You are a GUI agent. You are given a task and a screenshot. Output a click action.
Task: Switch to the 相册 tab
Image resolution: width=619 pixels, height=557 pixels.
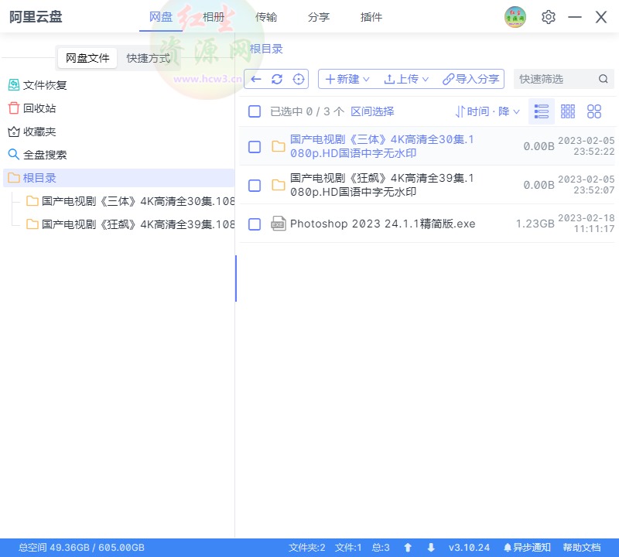coord(214,17)
